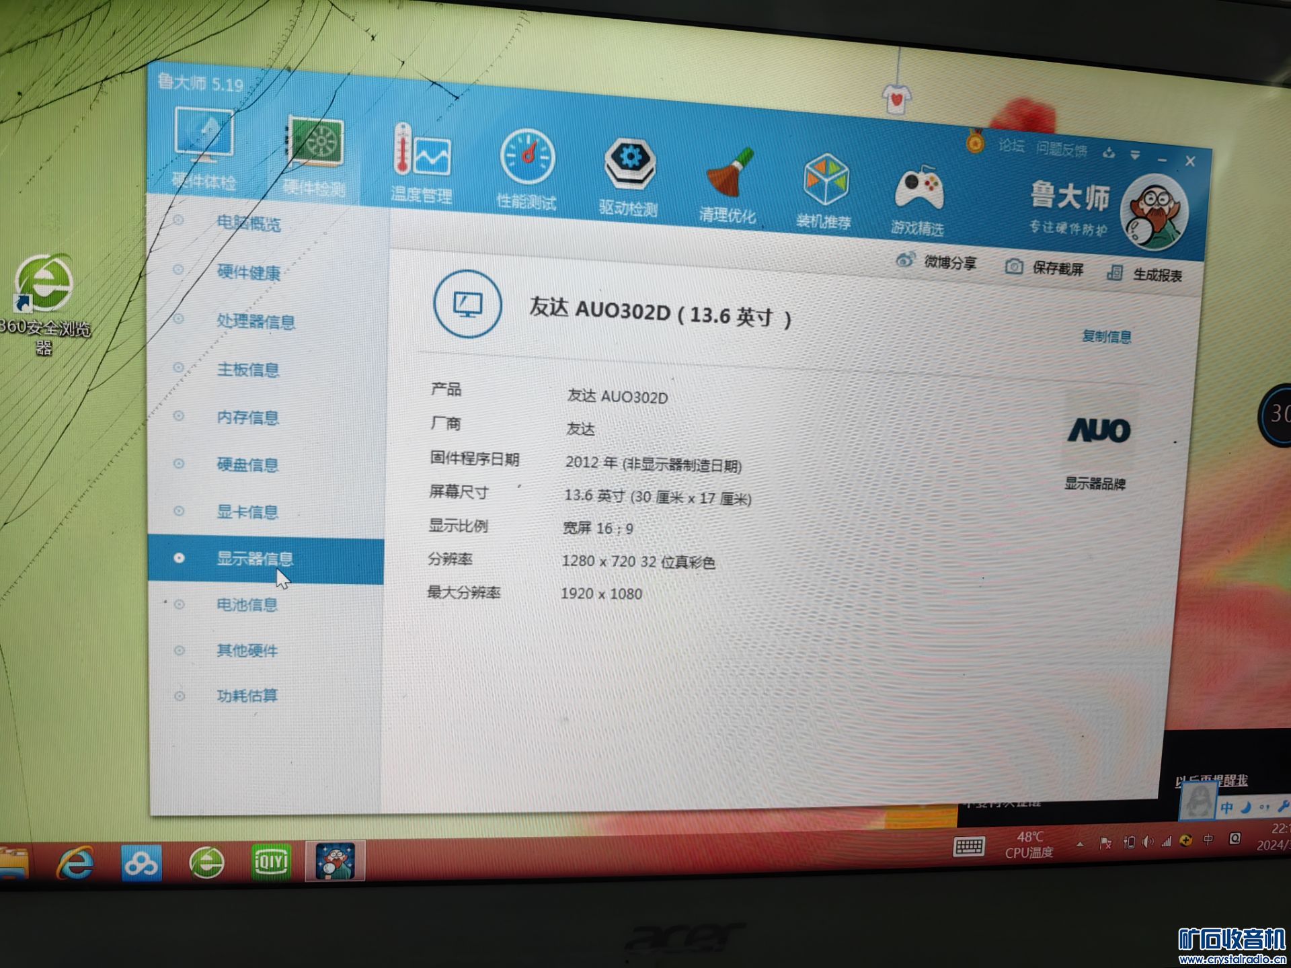This screenshot has width=1291, height=968.
Task: Select 功耗估算 in the sidebar
Action: point(247,695)
